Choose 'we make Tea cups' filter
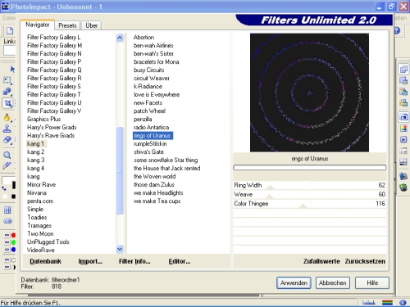The height and width of the screenshot is (307, 410). pos(157,201)
